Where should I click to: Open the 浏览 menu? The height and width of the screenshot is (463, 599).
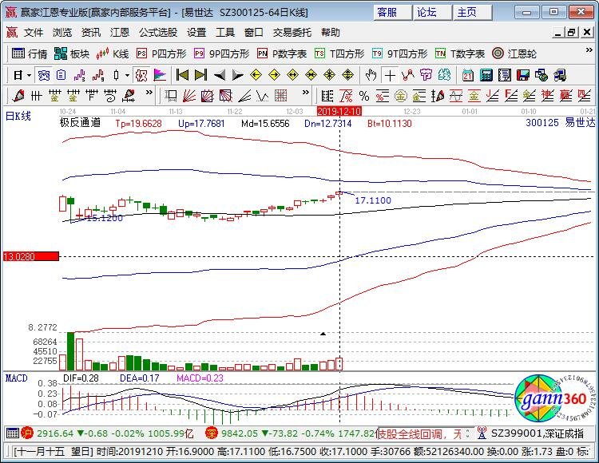[62, 33]
